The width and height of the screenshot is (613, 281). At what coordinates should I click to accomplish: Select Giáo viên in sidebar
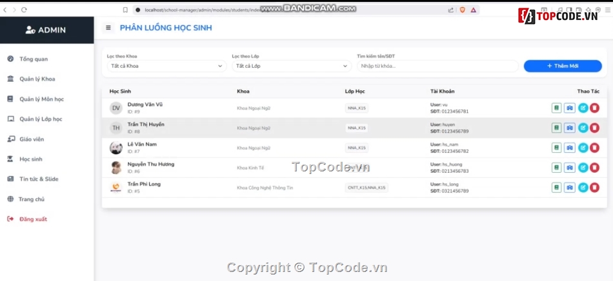(x=30, y=139)
